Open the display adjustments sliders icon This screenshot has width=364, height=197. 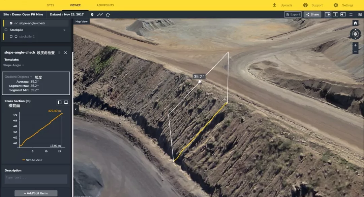point(360,14)
